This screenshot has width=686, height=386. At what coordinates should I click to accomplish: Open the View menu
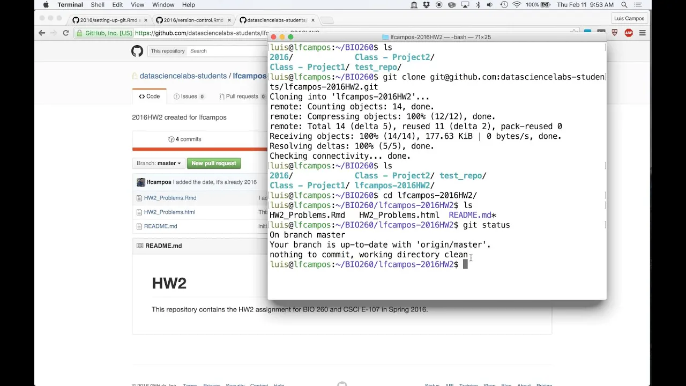[137, 5]
